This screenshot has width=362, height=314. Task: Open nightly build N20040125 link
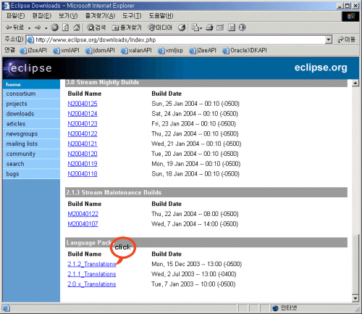[x=83, y=104]
